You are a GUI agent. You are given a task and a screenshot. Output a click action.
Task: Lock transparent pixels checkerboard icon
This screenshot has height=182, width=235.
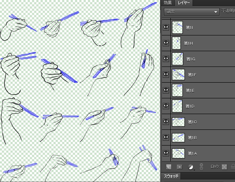click(224, 167)
